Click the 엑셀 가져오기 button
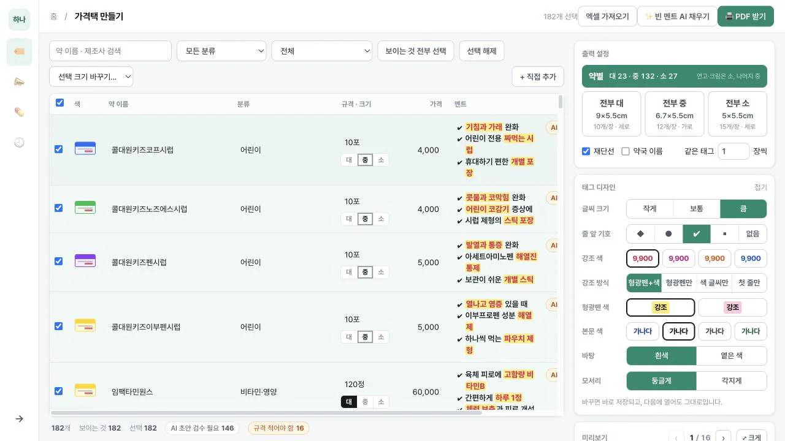 tap(607, 17)
